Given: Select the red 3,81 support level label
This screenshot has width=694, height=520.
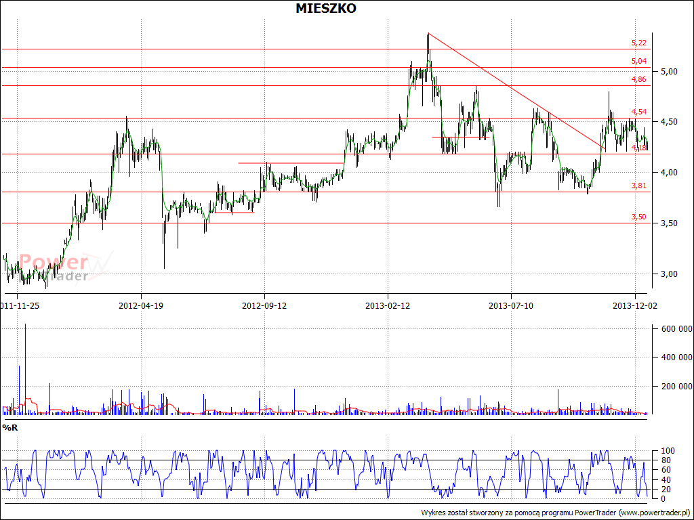Looking at the screenshot, I should [638, 186].
